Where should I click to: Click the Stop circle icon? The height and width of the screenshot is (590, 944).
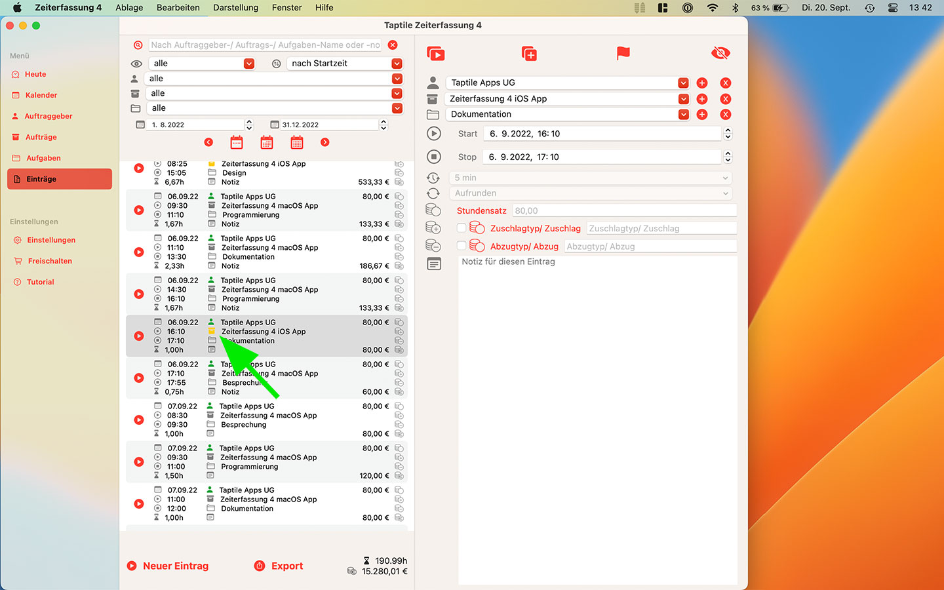click(433, 157)
